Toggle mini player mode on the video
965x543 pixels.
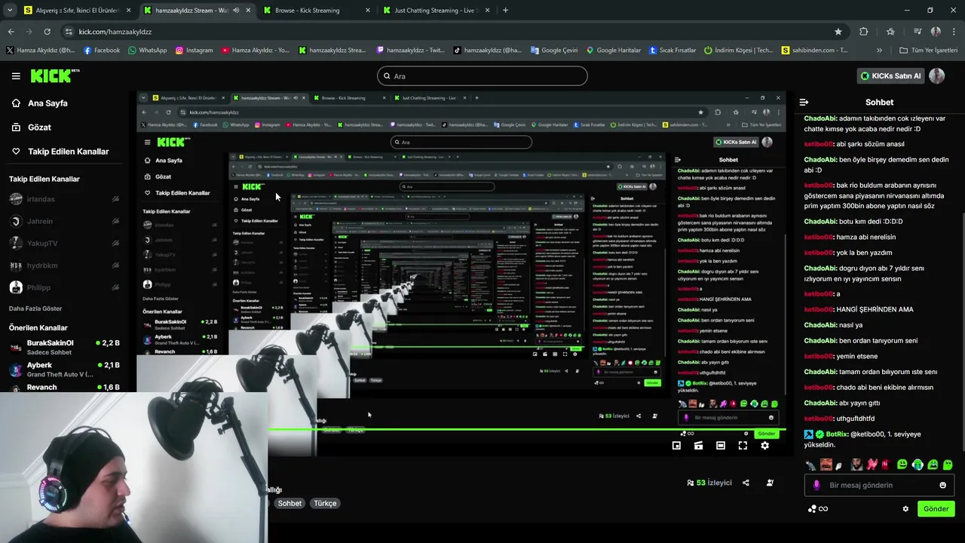point(676,446)
